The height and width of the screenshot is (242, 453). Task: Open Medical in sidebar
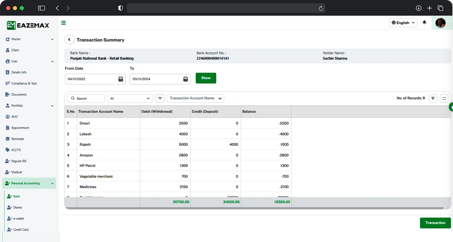coord(29,172)
